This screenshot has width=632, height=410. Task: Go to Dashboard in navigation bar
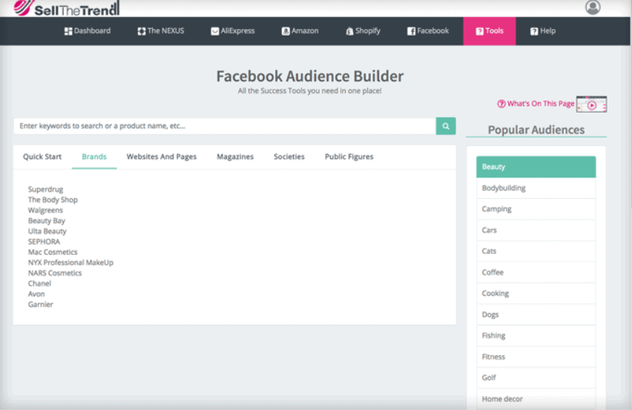tap(88, 30)
